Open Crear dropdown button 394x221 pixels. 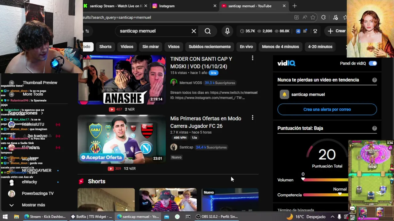click(337, 31)
